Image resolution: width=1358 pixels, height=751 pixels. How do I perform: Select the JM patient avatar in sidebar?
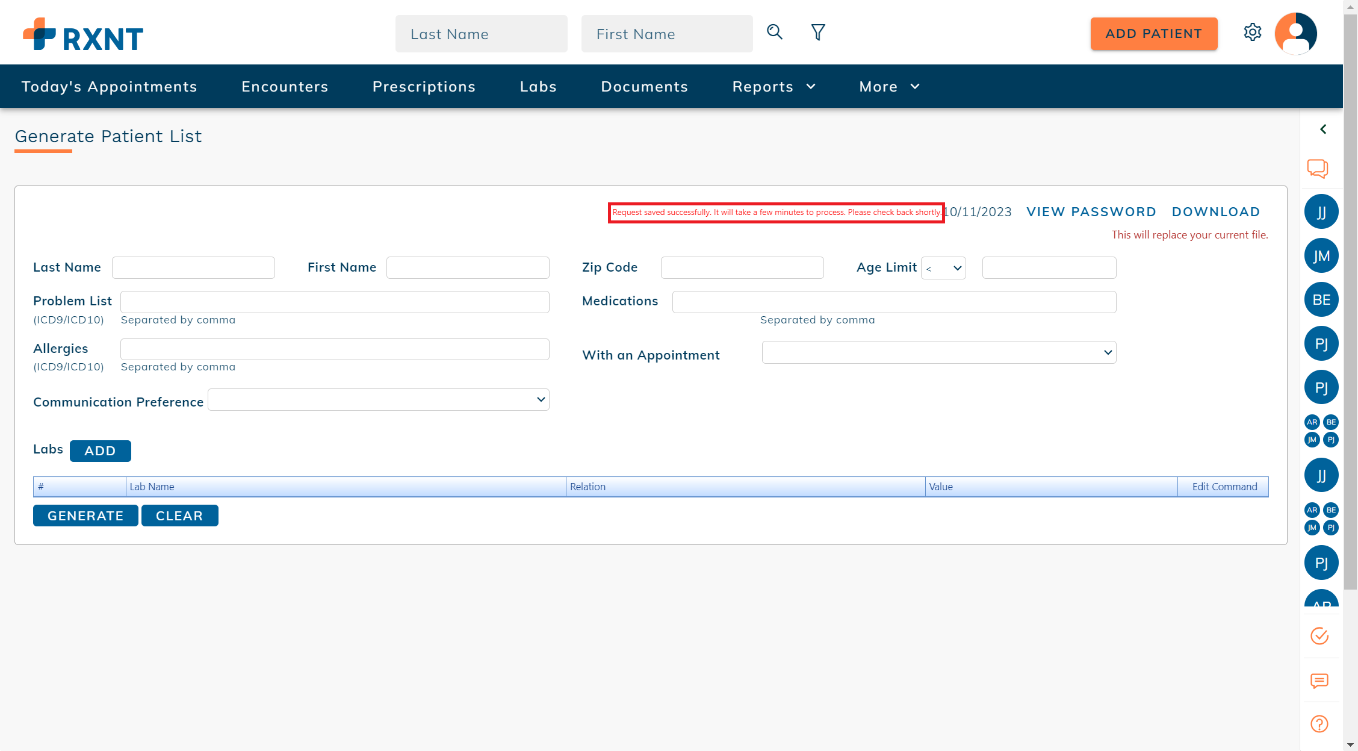click(x=1321, y=255)
